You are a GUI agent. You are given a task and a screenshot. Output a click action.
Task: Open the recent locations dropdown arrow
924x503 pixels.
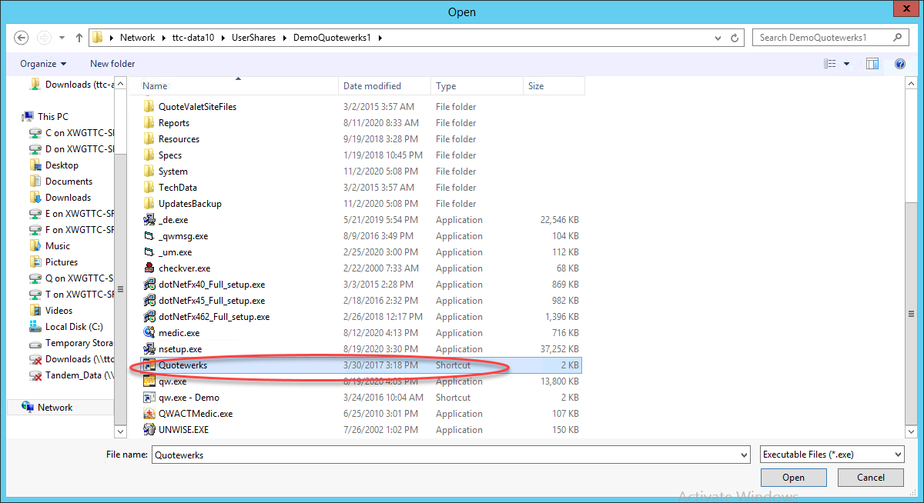(x=62, y=37)
